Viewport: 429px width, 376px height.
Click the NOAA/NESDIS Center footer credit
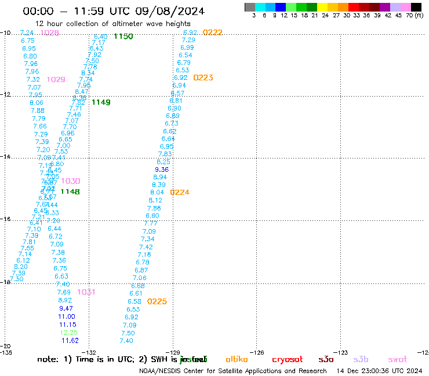pyautogui.click(x=233, y=371)
